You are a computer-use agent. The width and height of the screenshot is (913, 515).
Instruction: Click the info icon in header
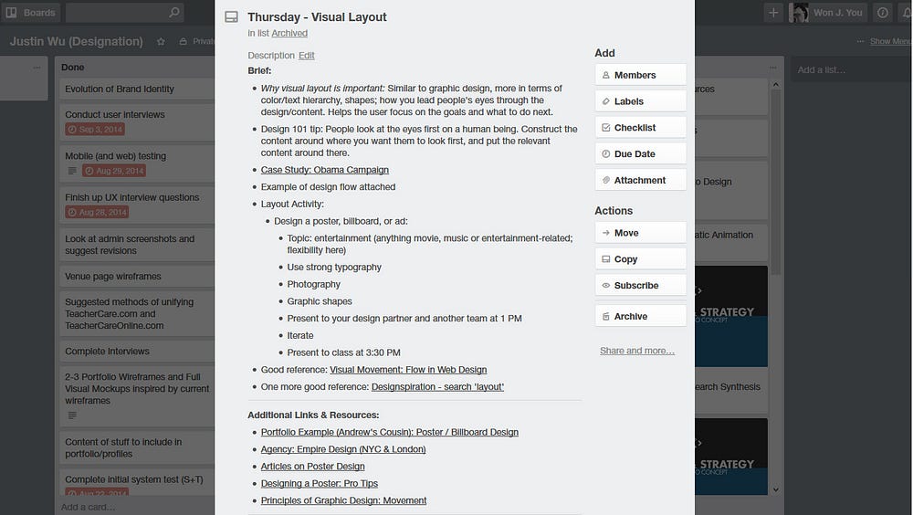[883, 12]
